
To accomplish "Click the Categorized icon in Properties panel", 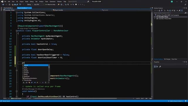I will pos(155,67).
